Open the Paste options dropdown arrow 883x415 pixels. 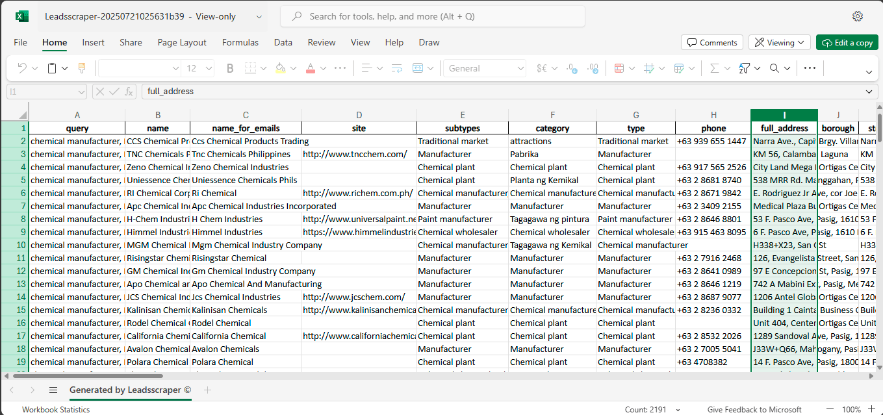[65, 68]
